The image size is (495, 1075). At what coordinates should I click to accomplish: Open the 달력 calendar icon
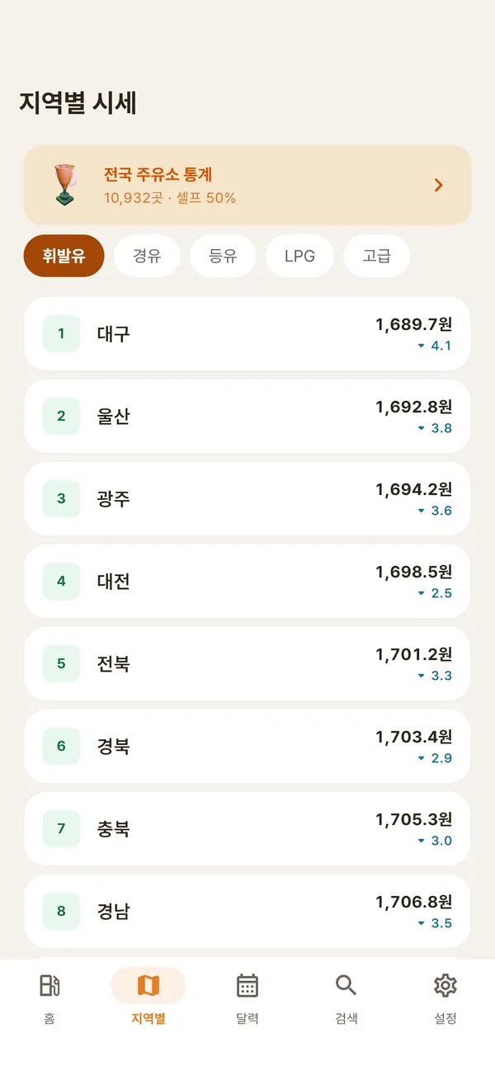(247, 985)
